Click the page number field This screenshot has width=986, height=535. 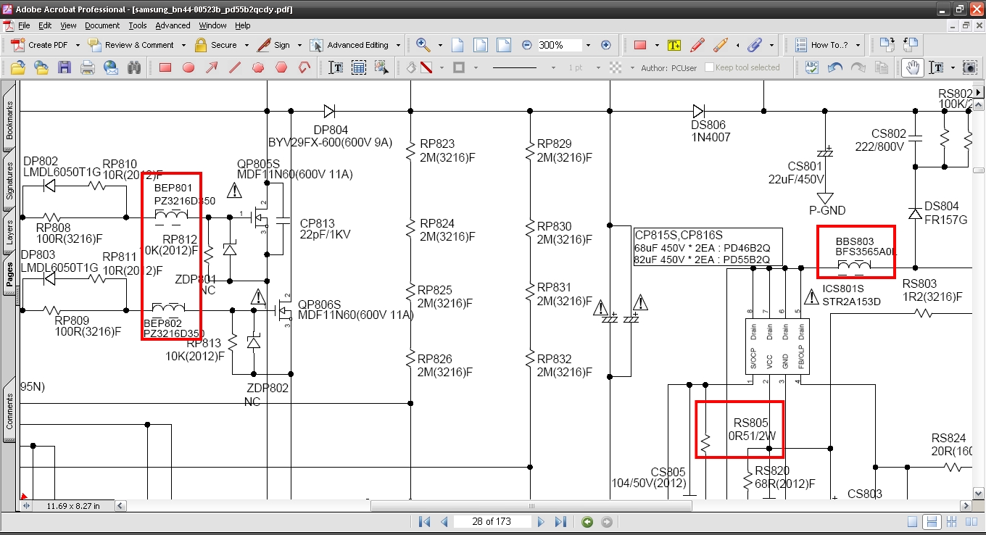point(492,522)
